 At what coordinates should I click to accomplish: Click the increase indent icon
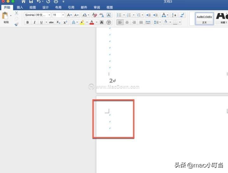(x=155, y=15)
